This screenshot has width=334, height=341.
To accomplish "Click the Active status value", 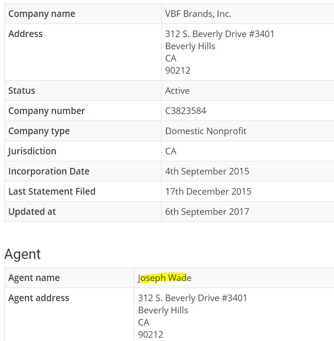I will pyautogui.click(x=178, y=91).
